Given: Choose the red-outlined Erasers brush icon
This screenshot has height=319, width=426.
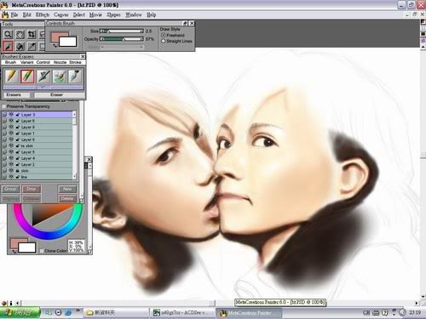Looking at the screenshot, I should (27, 76).
